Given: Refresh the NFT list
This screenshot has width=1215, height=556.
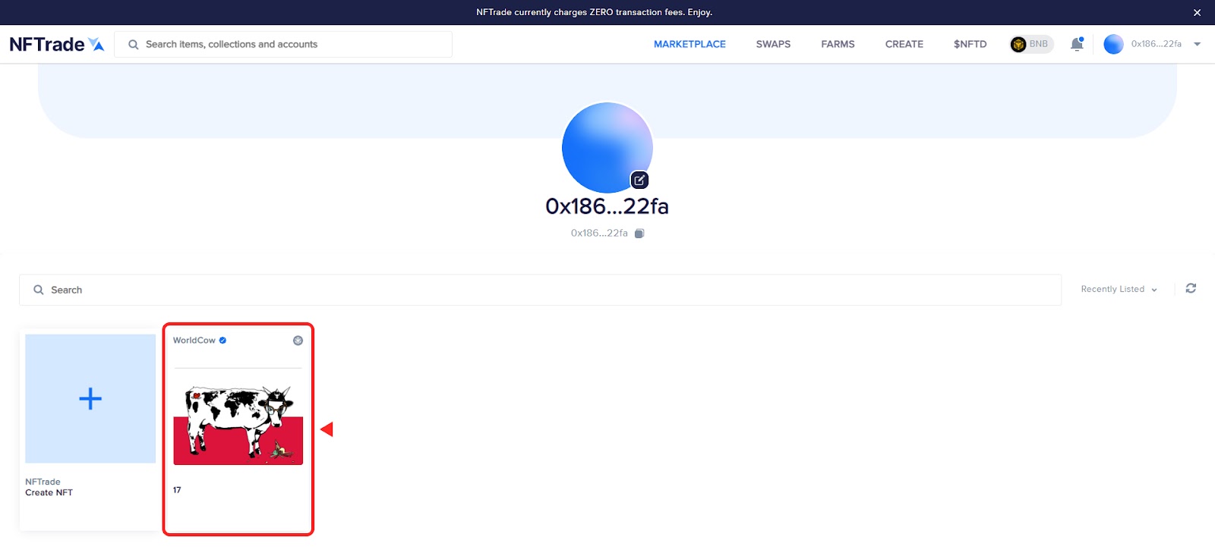Looking at the screenshot, I should pos(1191,288).
